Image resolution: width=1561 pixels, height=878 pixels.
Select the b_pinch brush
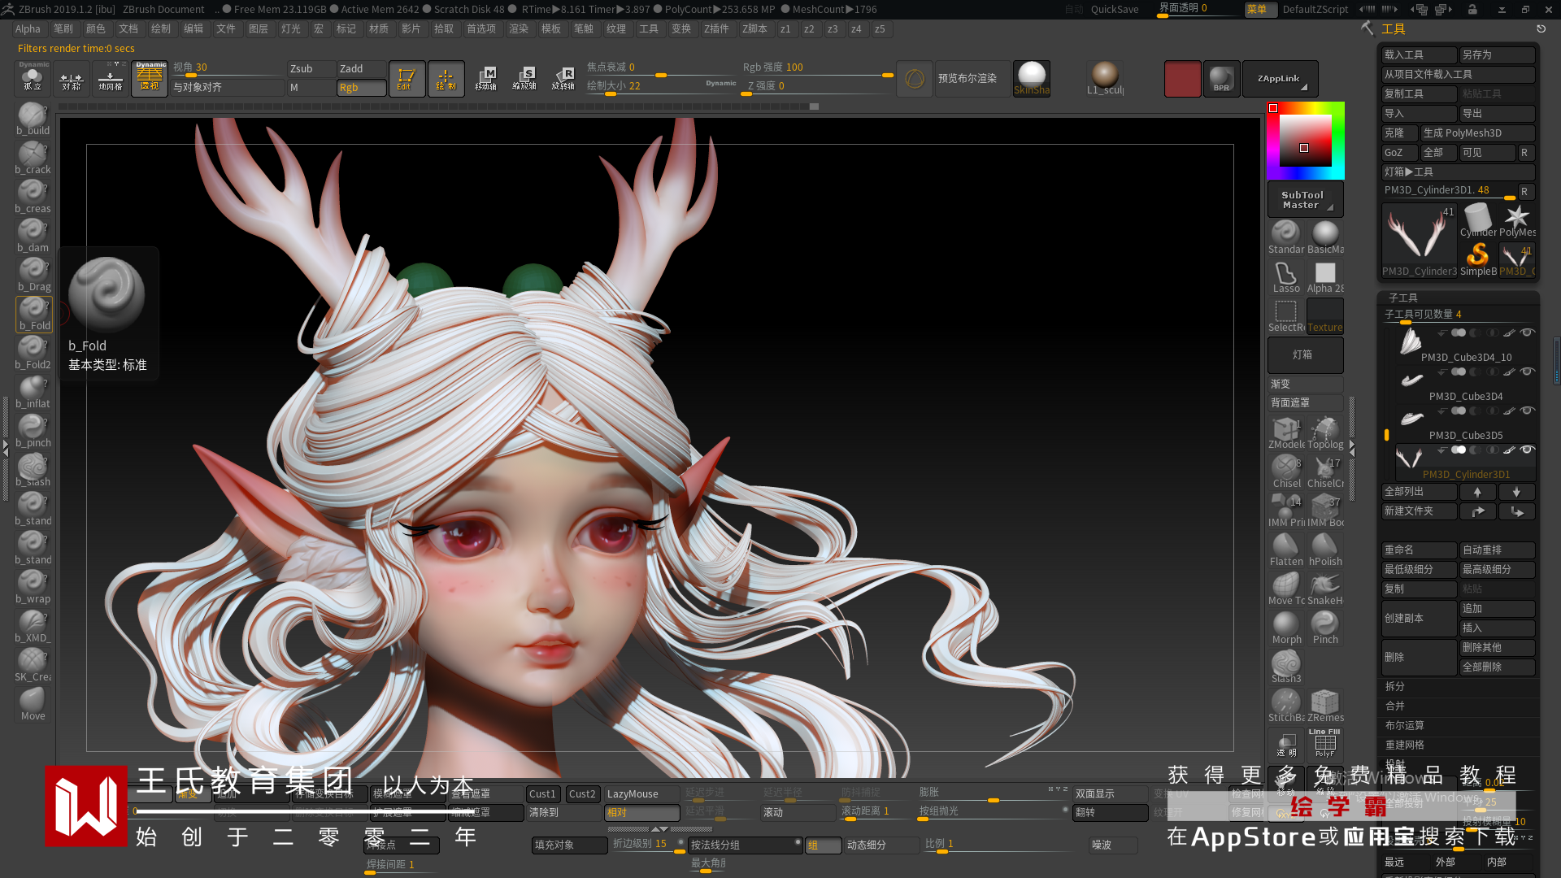pyautogui.click(x=33, y=431)
